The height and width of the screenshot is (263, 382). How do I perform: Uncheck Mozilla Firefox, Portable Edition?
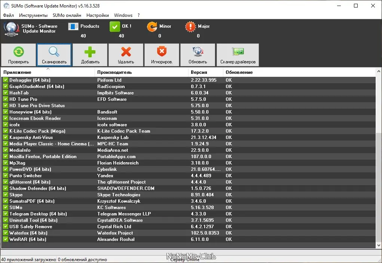click(x=5, y=156)
